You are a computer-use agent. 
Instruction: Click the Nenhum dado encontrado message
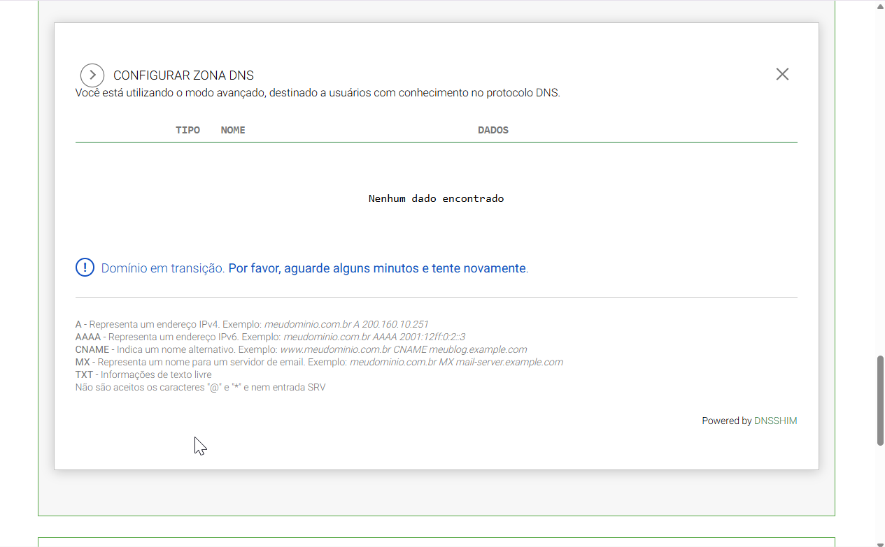436,198
